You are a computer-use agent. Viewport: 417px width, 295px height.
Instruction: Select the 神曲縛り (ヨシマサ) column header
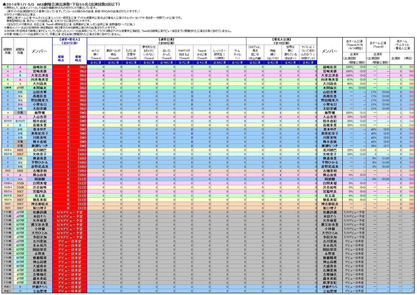pos(273,52)
